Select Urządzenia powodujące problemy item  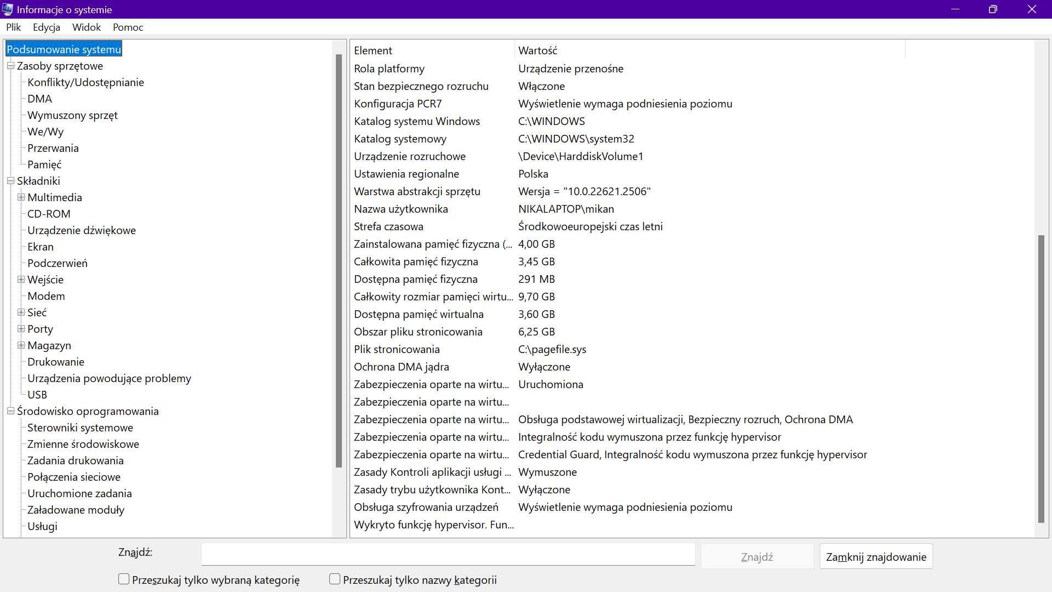pos(110,378)
